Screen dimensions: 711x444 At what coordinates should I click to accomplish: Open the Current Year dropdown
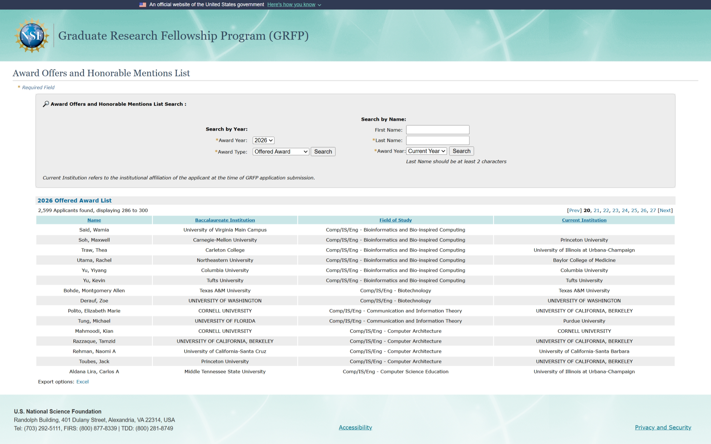point(426,151)
